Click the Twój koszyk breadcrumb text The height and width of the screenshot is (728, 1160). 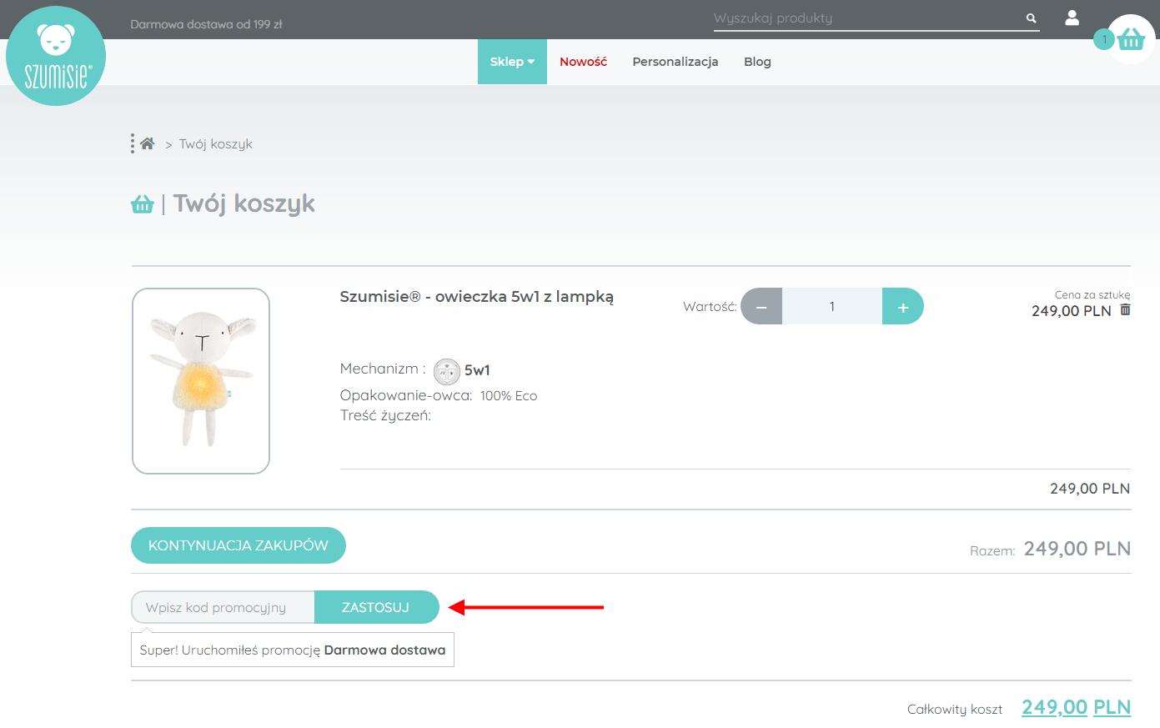(x=216, y=144)
